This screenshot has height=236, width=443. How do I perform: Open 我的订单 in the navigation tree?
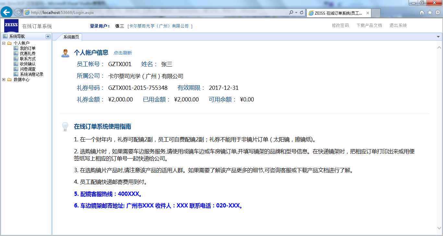coord(28,48)
